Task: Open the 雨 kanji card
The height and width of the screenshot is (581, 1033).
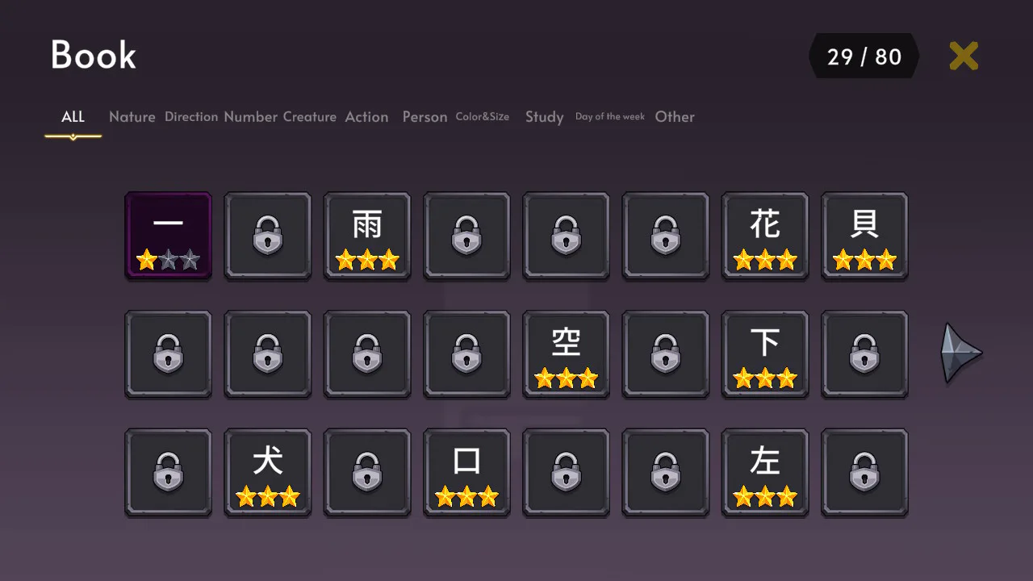Action: (x=367, y=236)
